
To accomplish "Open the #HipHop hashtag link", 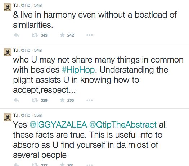I will coord(78,70).
